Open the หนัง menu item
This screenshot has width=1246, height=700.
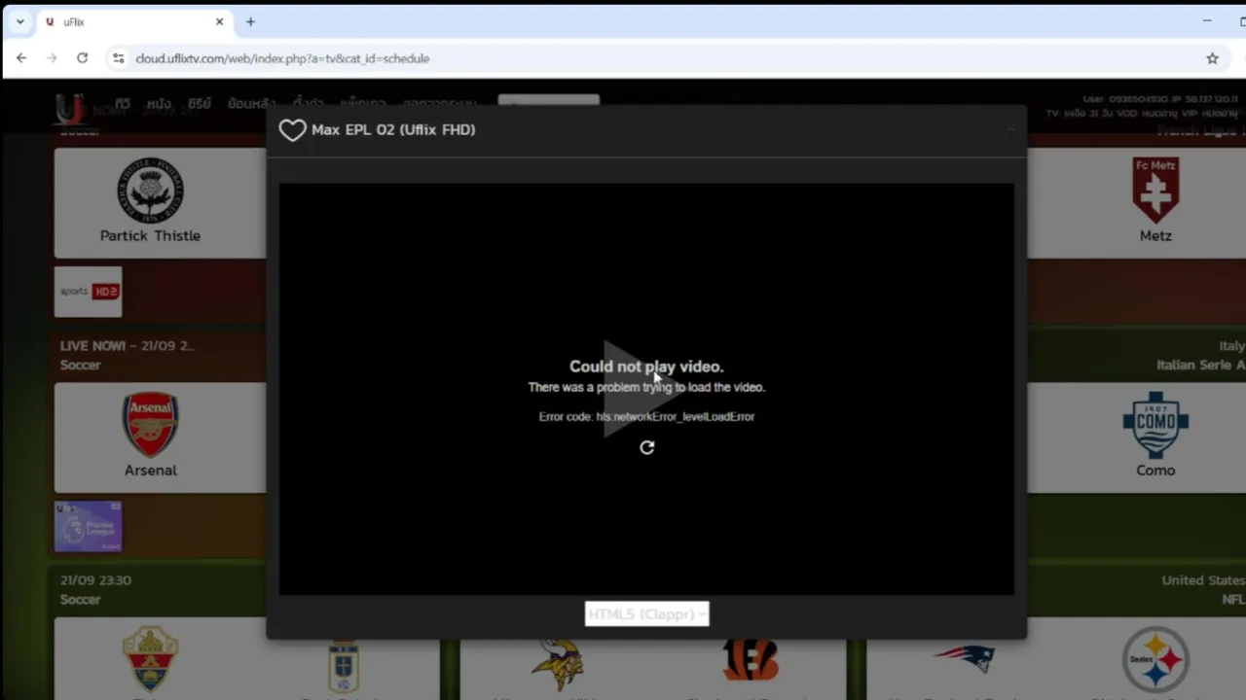[159, 104]
